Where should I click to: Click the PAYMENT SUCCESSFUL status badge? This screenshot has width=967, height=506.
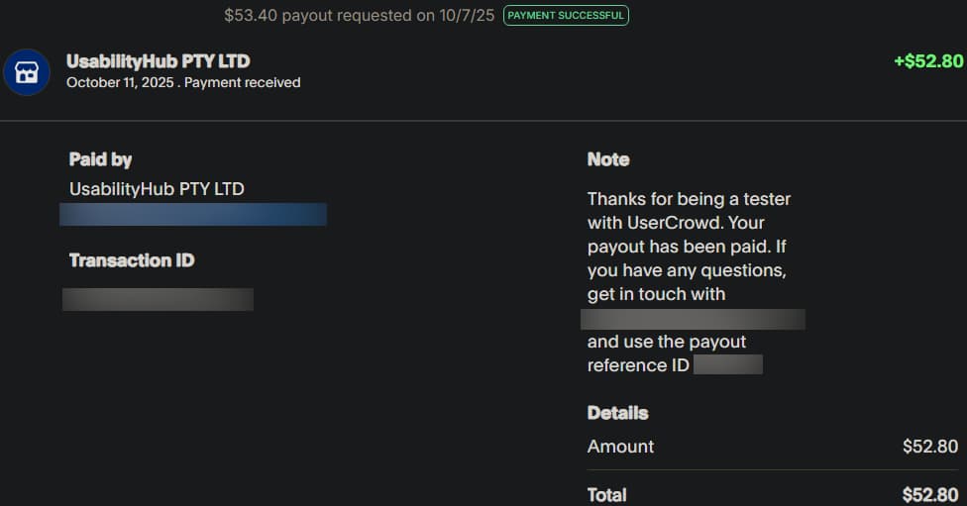point(566,15)
